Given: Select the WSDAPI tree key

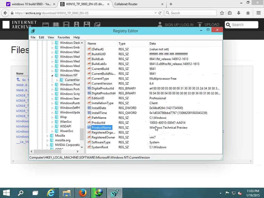Looking at the screenshot, I should 65,126.
